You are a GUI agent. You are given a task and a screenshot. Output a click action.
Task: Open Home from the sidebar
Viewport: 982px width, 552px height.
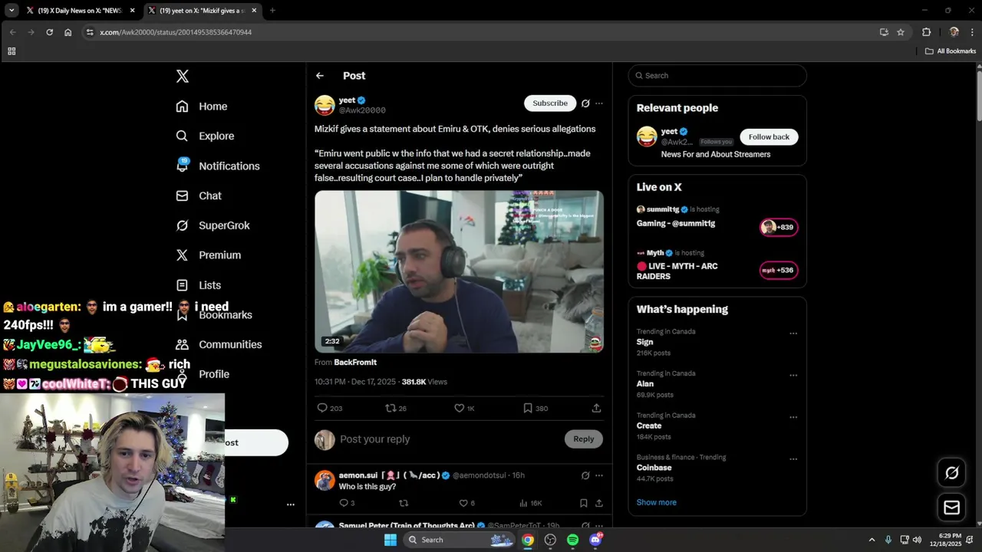click(x=202, y=107)
